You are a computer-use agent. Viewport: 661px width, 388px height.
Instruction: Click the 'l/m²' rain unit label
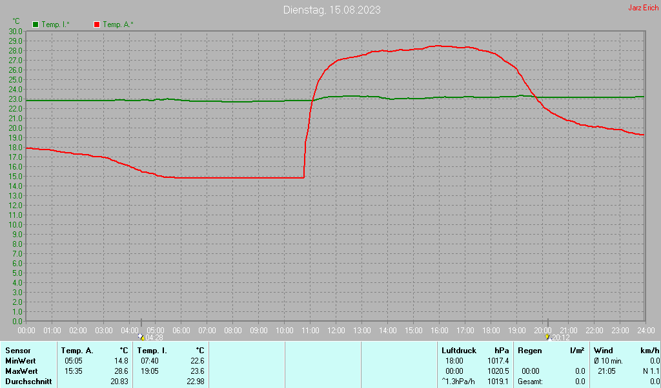pyautogui.click(x=578, y=351)
